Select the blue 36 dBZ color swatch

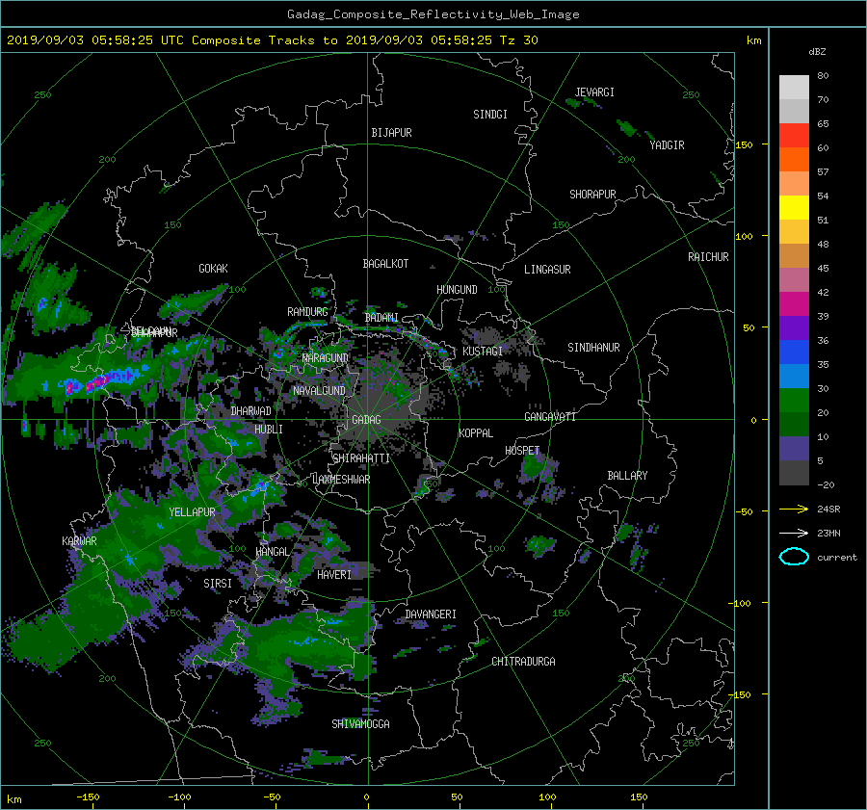[794, 352]
